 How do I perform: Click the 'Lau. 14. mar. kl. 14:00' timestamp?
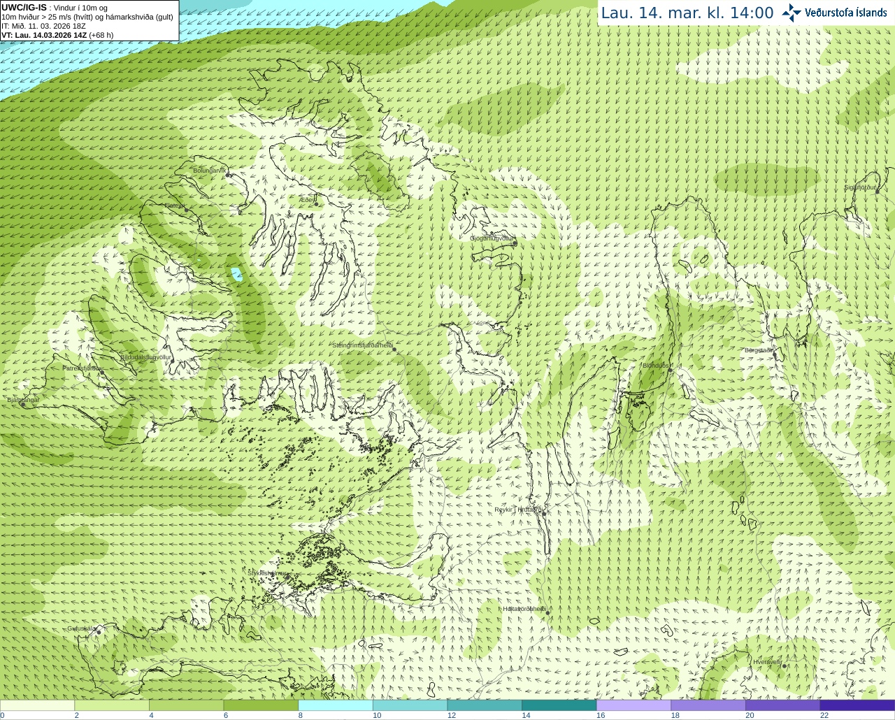point(687,13)
